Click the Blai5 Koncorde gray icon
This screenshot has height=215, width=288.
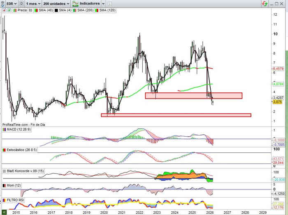pyautogui.click(x=4, y=171)
